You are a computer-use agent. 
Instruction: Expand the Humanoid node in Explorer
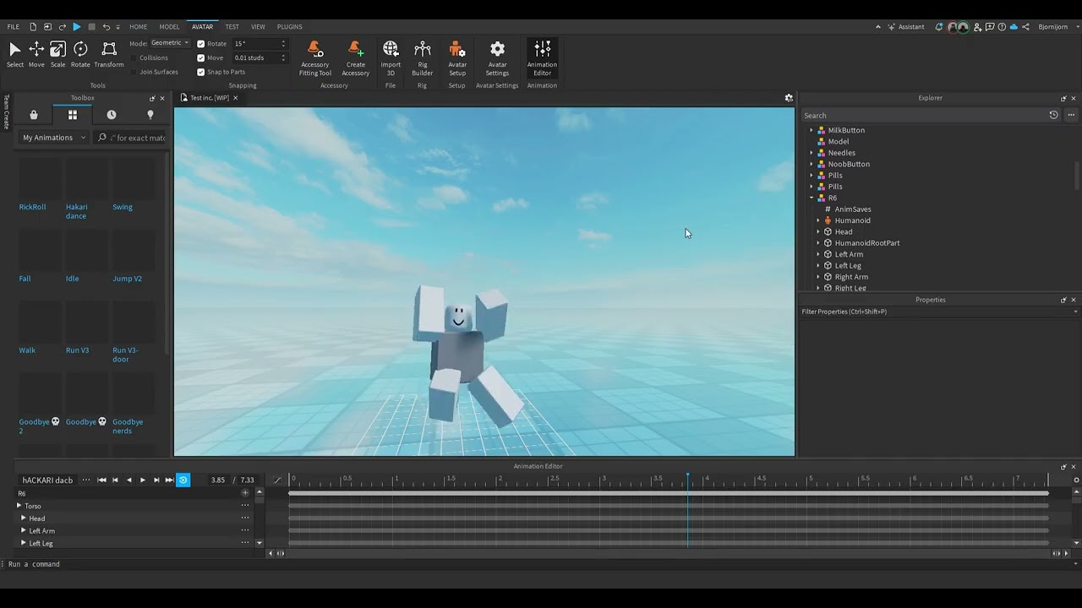[x=818, y=220]
